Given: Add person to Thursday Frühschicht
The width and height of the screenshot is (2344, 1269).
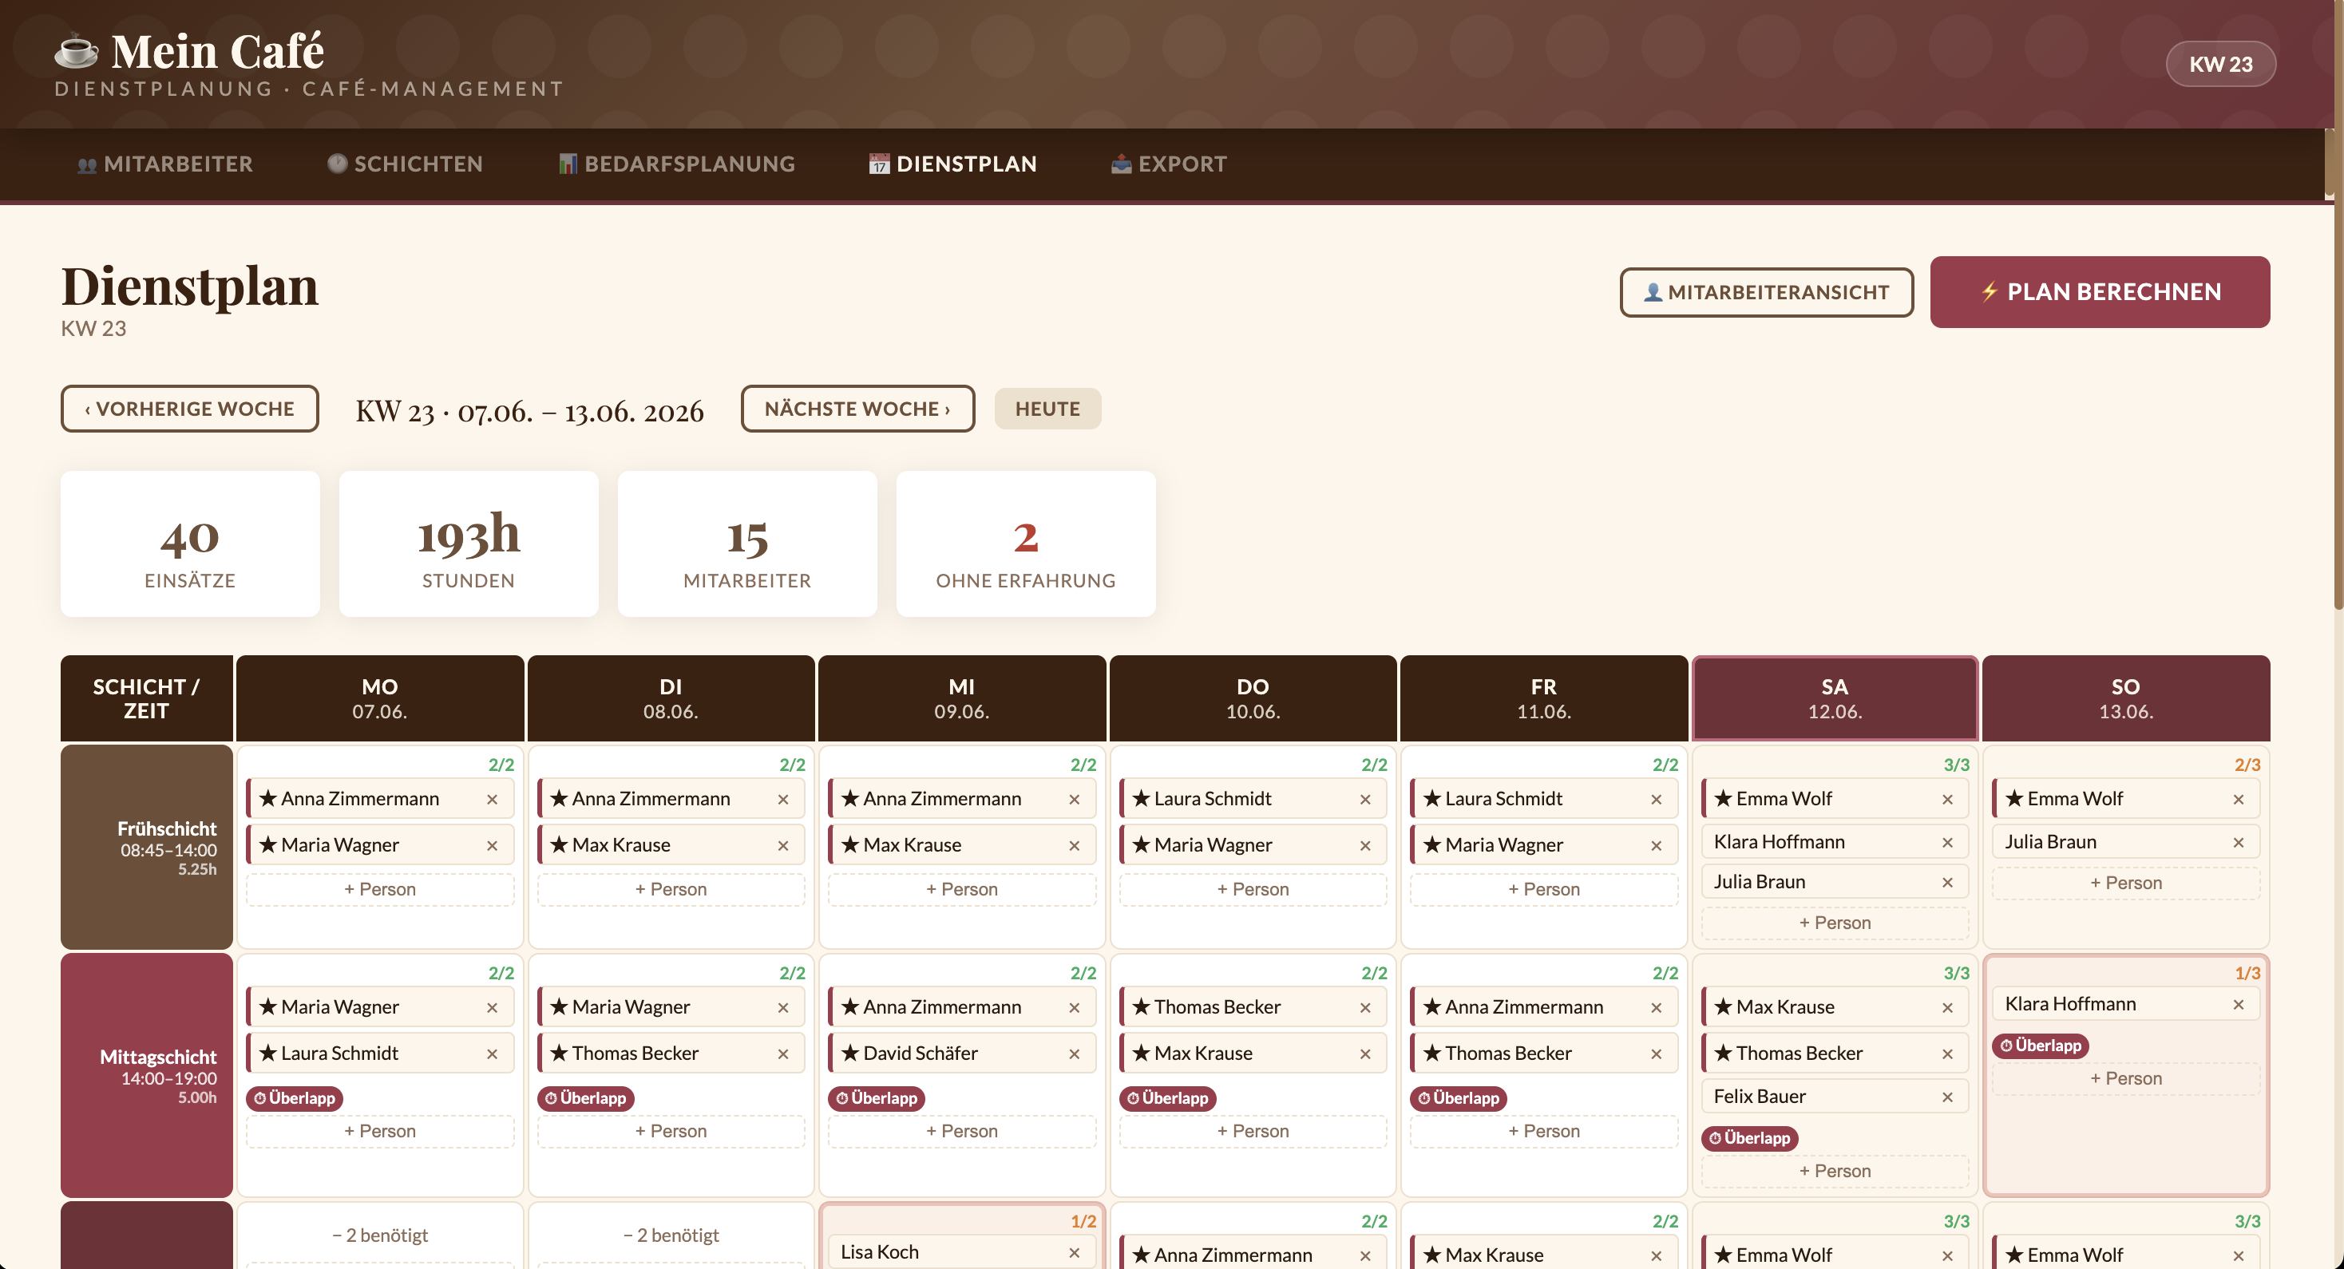Looking at the screenshot, I should pyautogui.click(x=1253, y=889).
